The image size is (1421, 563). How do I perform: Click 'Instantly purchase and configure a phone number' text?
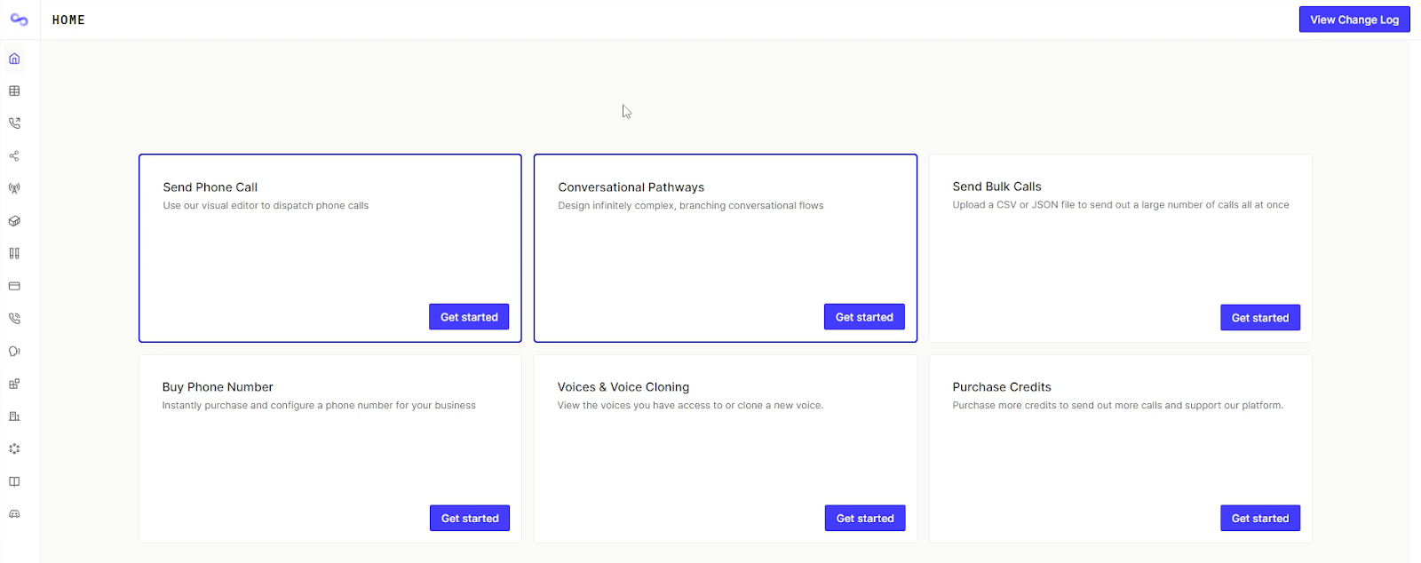[x=319, y=406]
